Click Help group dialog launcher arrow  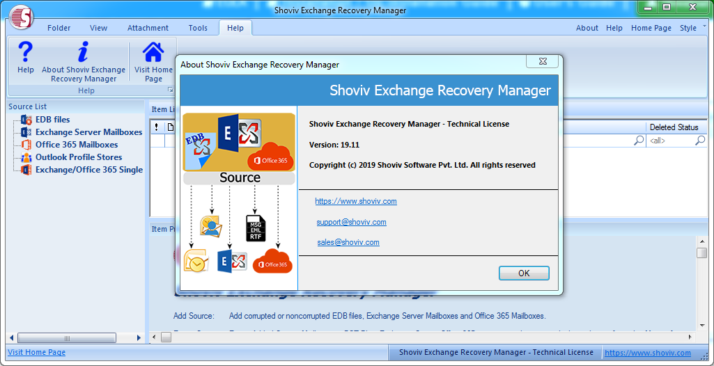pos(170,90)
